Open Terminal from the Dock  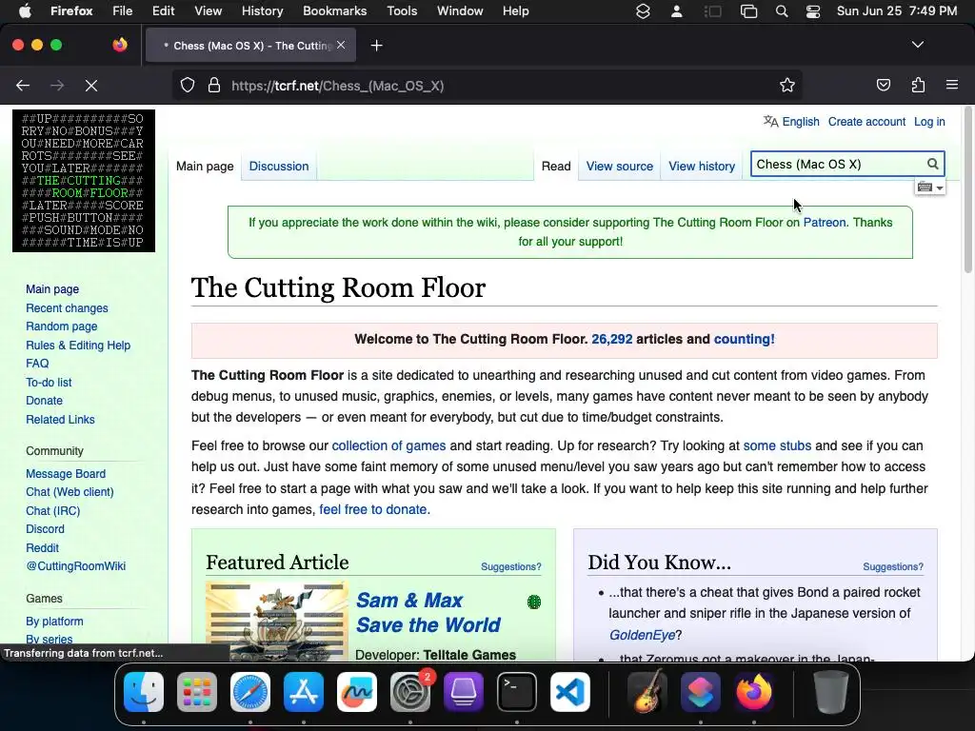pos(517,692)
